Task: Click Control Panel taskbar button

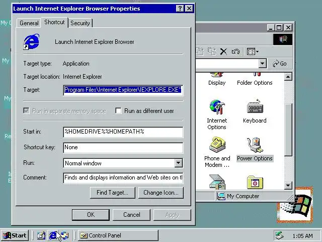Action: coord(118,235)
